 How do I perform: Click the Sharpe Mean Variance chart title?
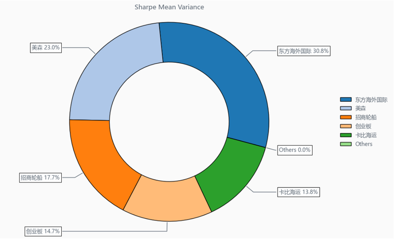(x=169, y=7)
